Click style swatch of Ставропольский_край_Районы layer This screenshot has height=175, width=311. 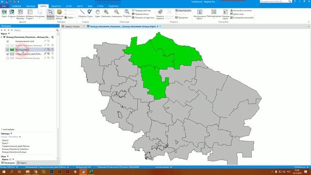click(12, 54)
